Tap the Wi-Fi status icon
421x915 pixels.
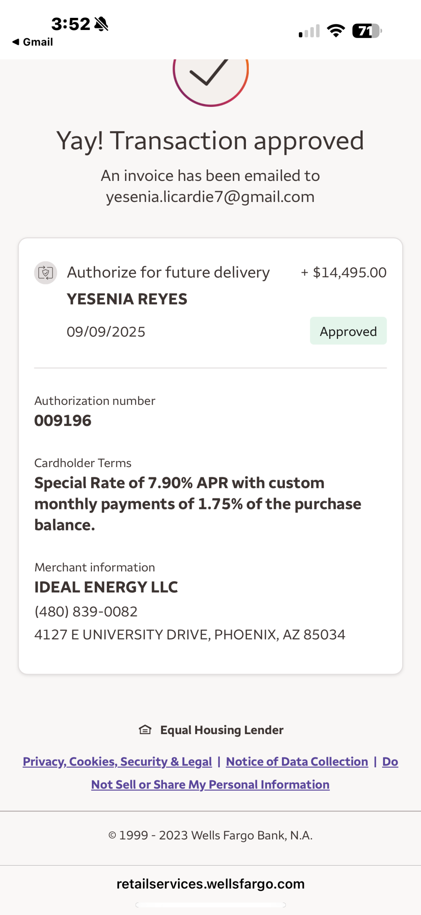336,31
